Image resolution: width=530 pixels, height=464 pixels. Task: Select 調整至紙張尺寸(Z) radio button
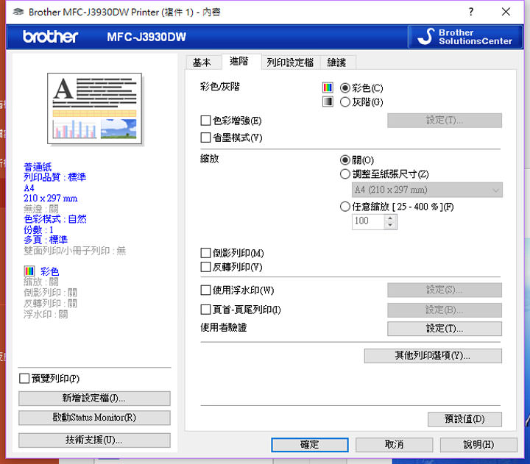pos(344,174)
